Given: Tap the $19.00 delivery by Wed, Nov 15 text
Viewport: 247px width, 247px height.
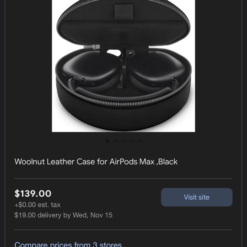Looking at the screenshot, I should pyautogui.click(x=63, y=215).
